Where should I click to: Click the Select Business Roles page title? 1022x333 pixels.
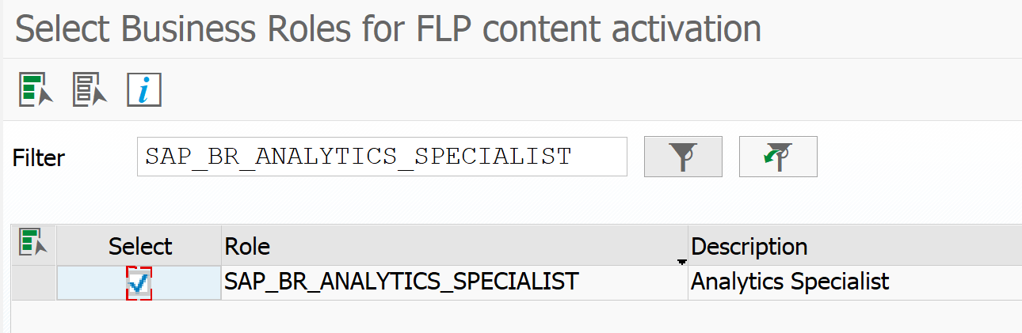point(388,28)
